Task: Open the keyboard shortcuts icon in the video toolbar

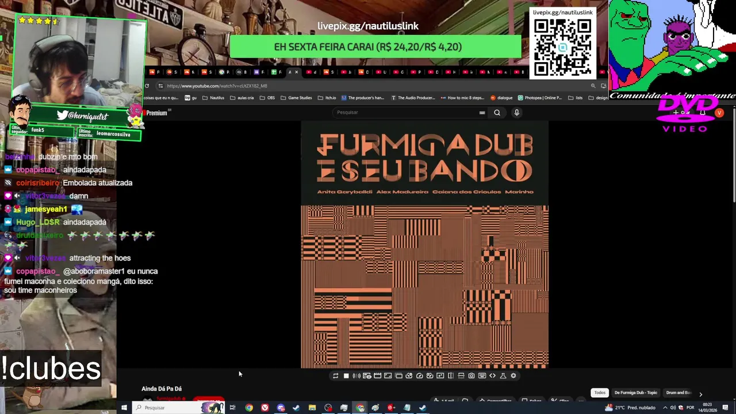Action: click(x=482, y=375)
